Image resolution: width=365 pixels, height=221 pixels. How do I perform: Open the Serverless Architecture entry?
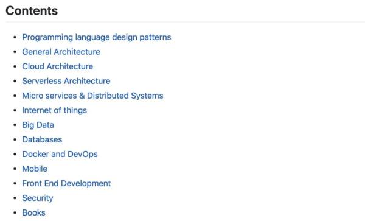pos(66,81)
